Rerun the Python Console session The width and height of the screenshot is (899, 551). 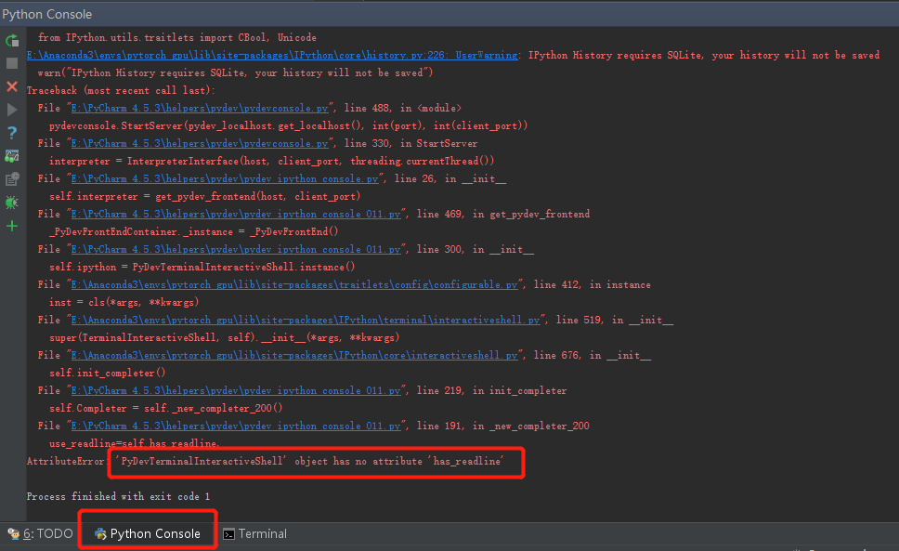click(x=12, y=41)
